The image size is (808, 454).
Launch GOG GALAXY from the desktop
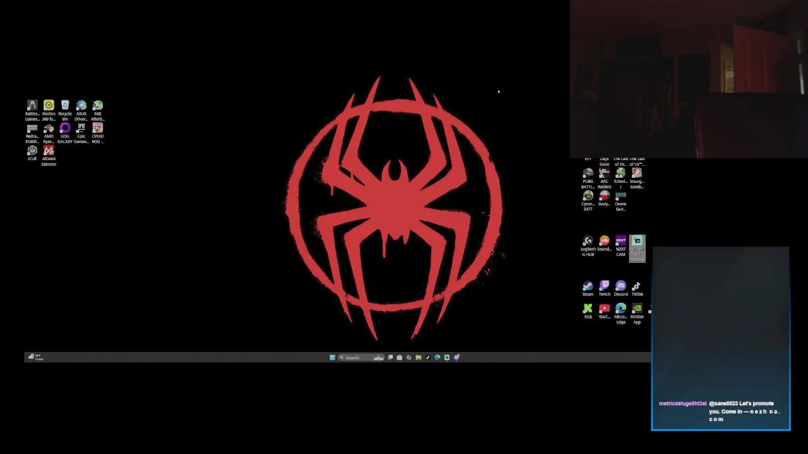pos(65,133)
